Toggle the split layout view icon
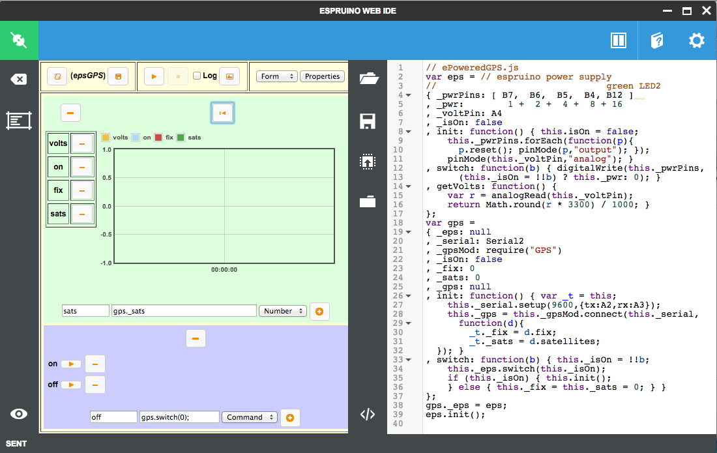 click(x=618, y=40)
